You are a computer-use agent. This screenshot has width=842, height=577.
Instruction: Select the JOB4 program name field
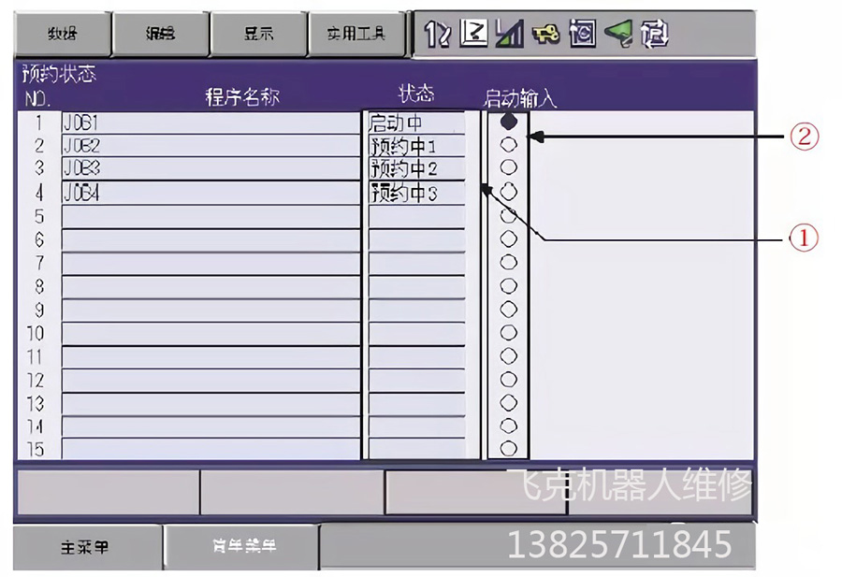pyautogui.click(x=211, y=192)
